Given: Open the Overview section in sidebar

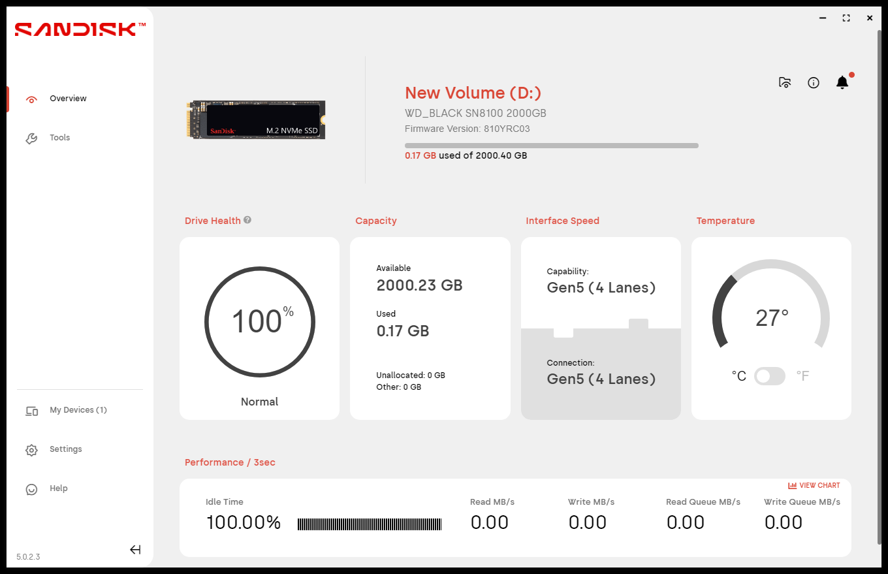Looking at the screenshot, I should click(x=68, y=99).
